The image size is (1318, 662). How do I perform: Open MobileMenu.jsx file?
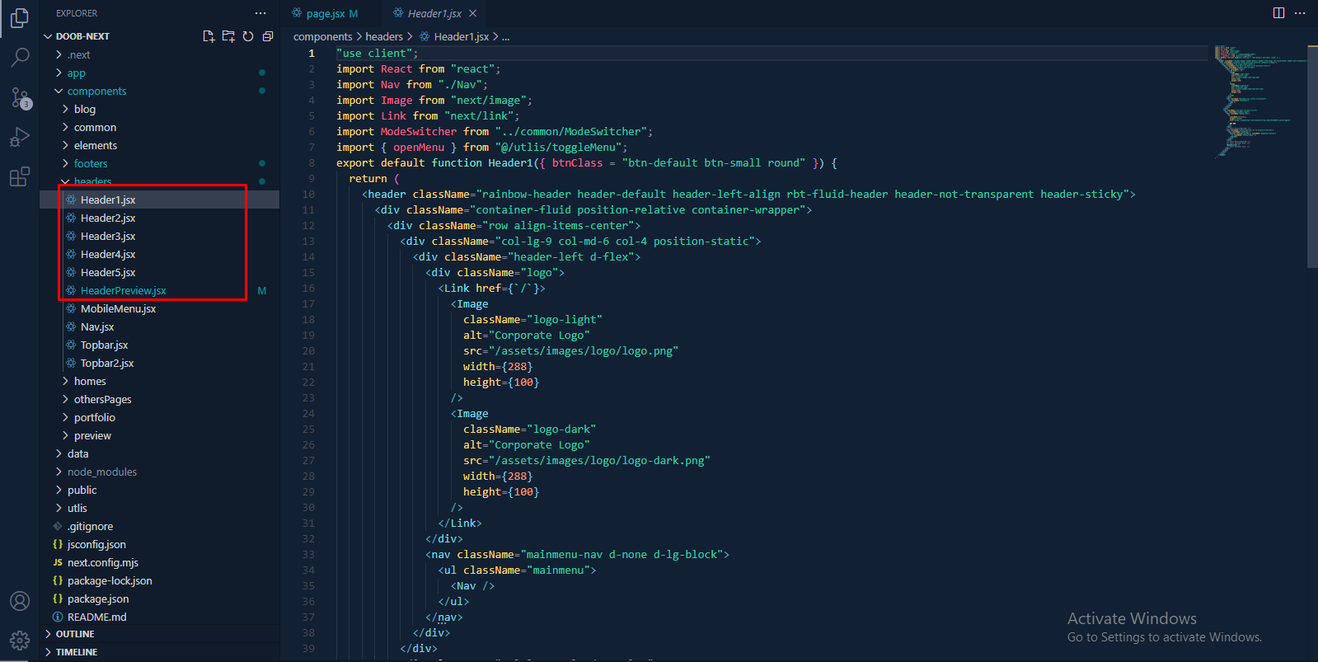(x=159, y=308)
